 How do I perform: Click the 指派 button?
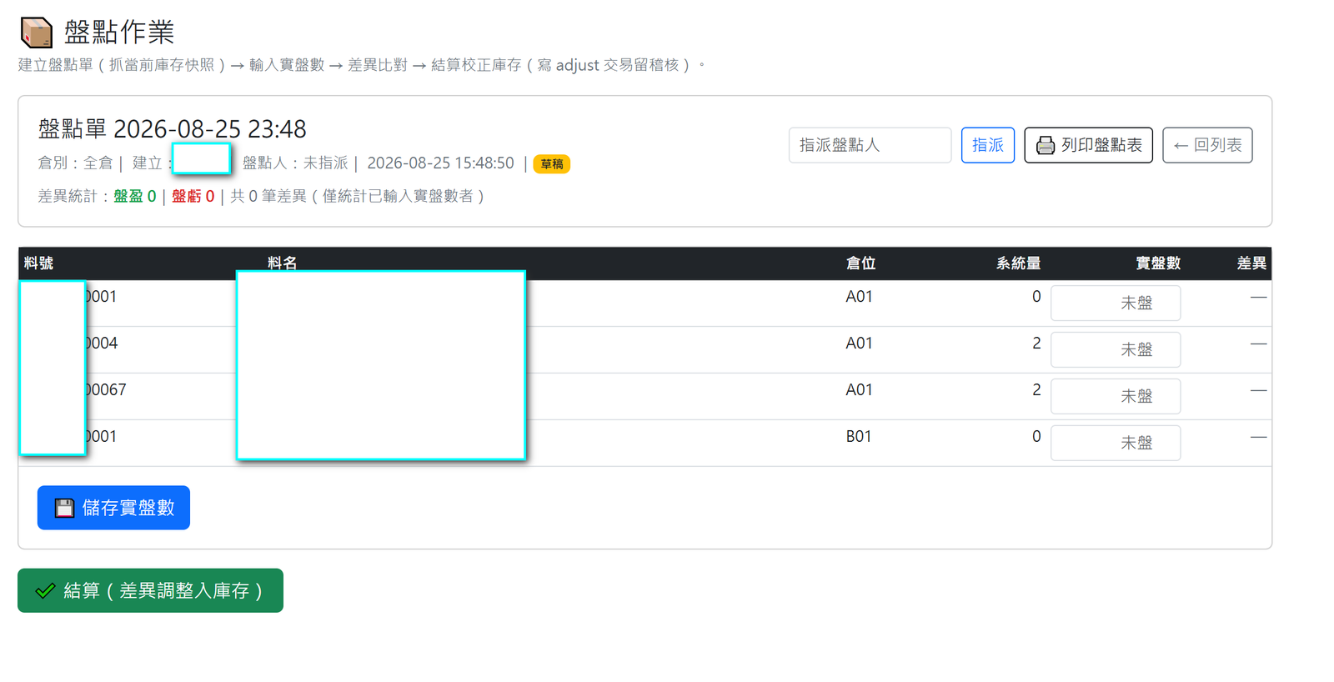point(988,145)
